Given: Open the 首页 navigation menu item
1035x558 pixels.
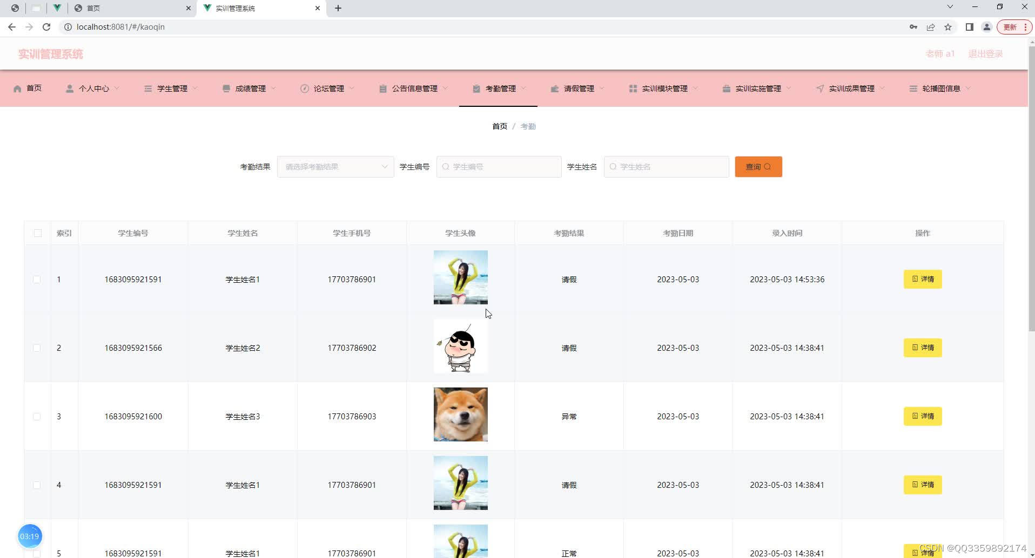Looking at the screenshot, I should click(27, 89).
